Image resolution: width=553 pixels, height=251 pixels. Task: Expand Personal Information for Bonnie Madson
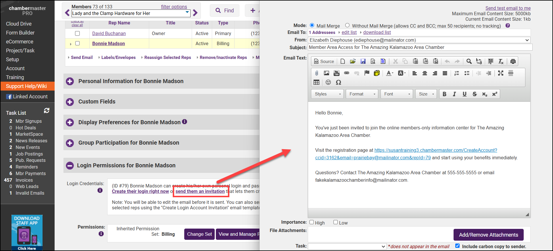click(70, 81)
